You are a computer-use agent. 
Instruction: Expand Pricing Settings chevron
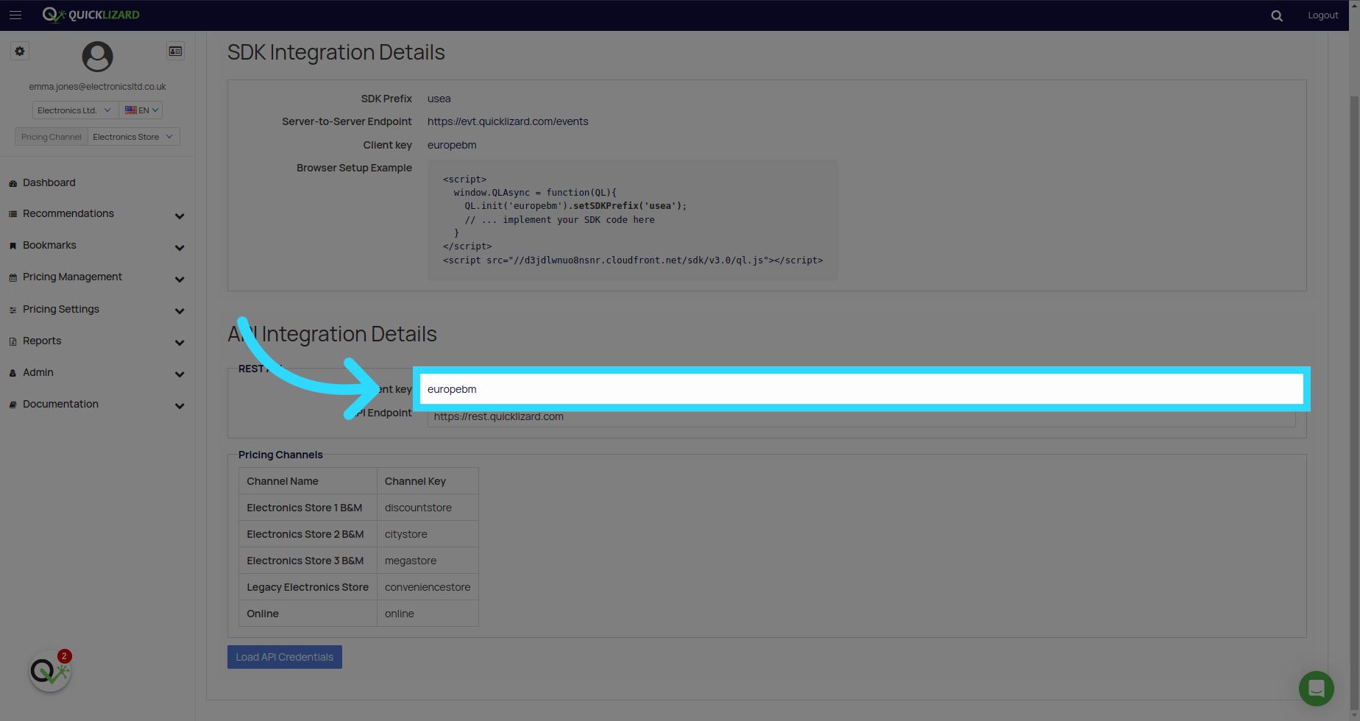point(180,311)
